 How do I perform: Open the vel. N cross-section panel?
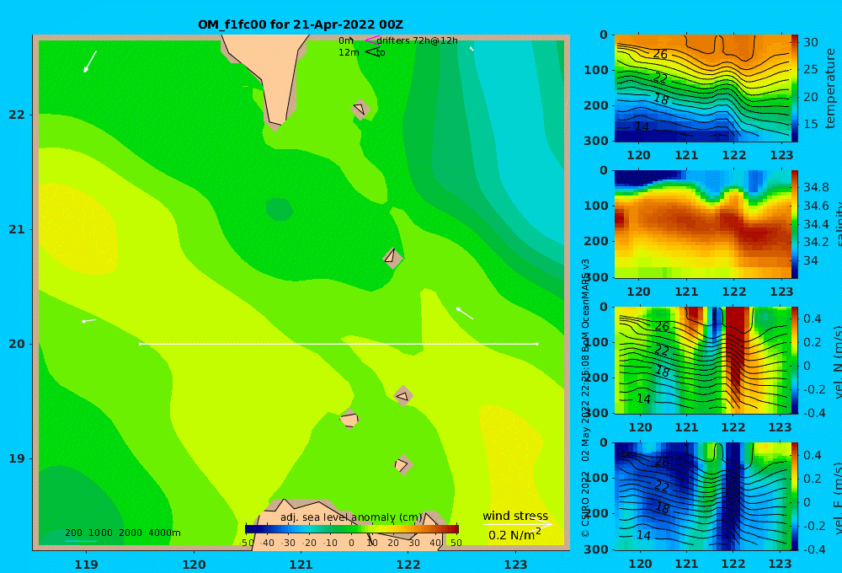[702, 360]
